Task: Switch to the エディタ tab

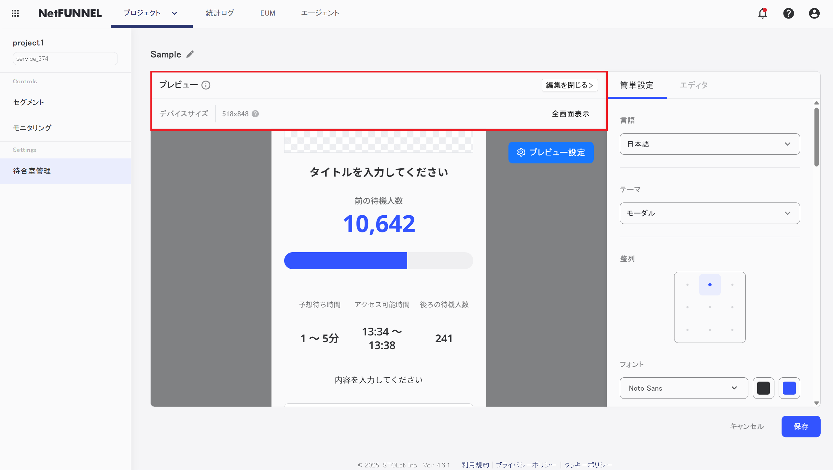Action: coord(693,85)
